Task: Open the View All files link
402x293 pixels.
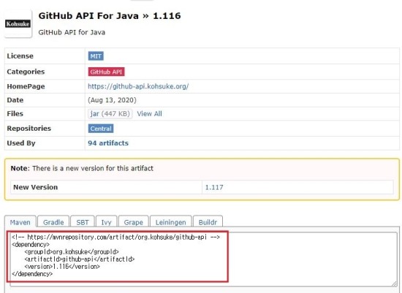Action: pyautogui.click(x=149, y=114)
